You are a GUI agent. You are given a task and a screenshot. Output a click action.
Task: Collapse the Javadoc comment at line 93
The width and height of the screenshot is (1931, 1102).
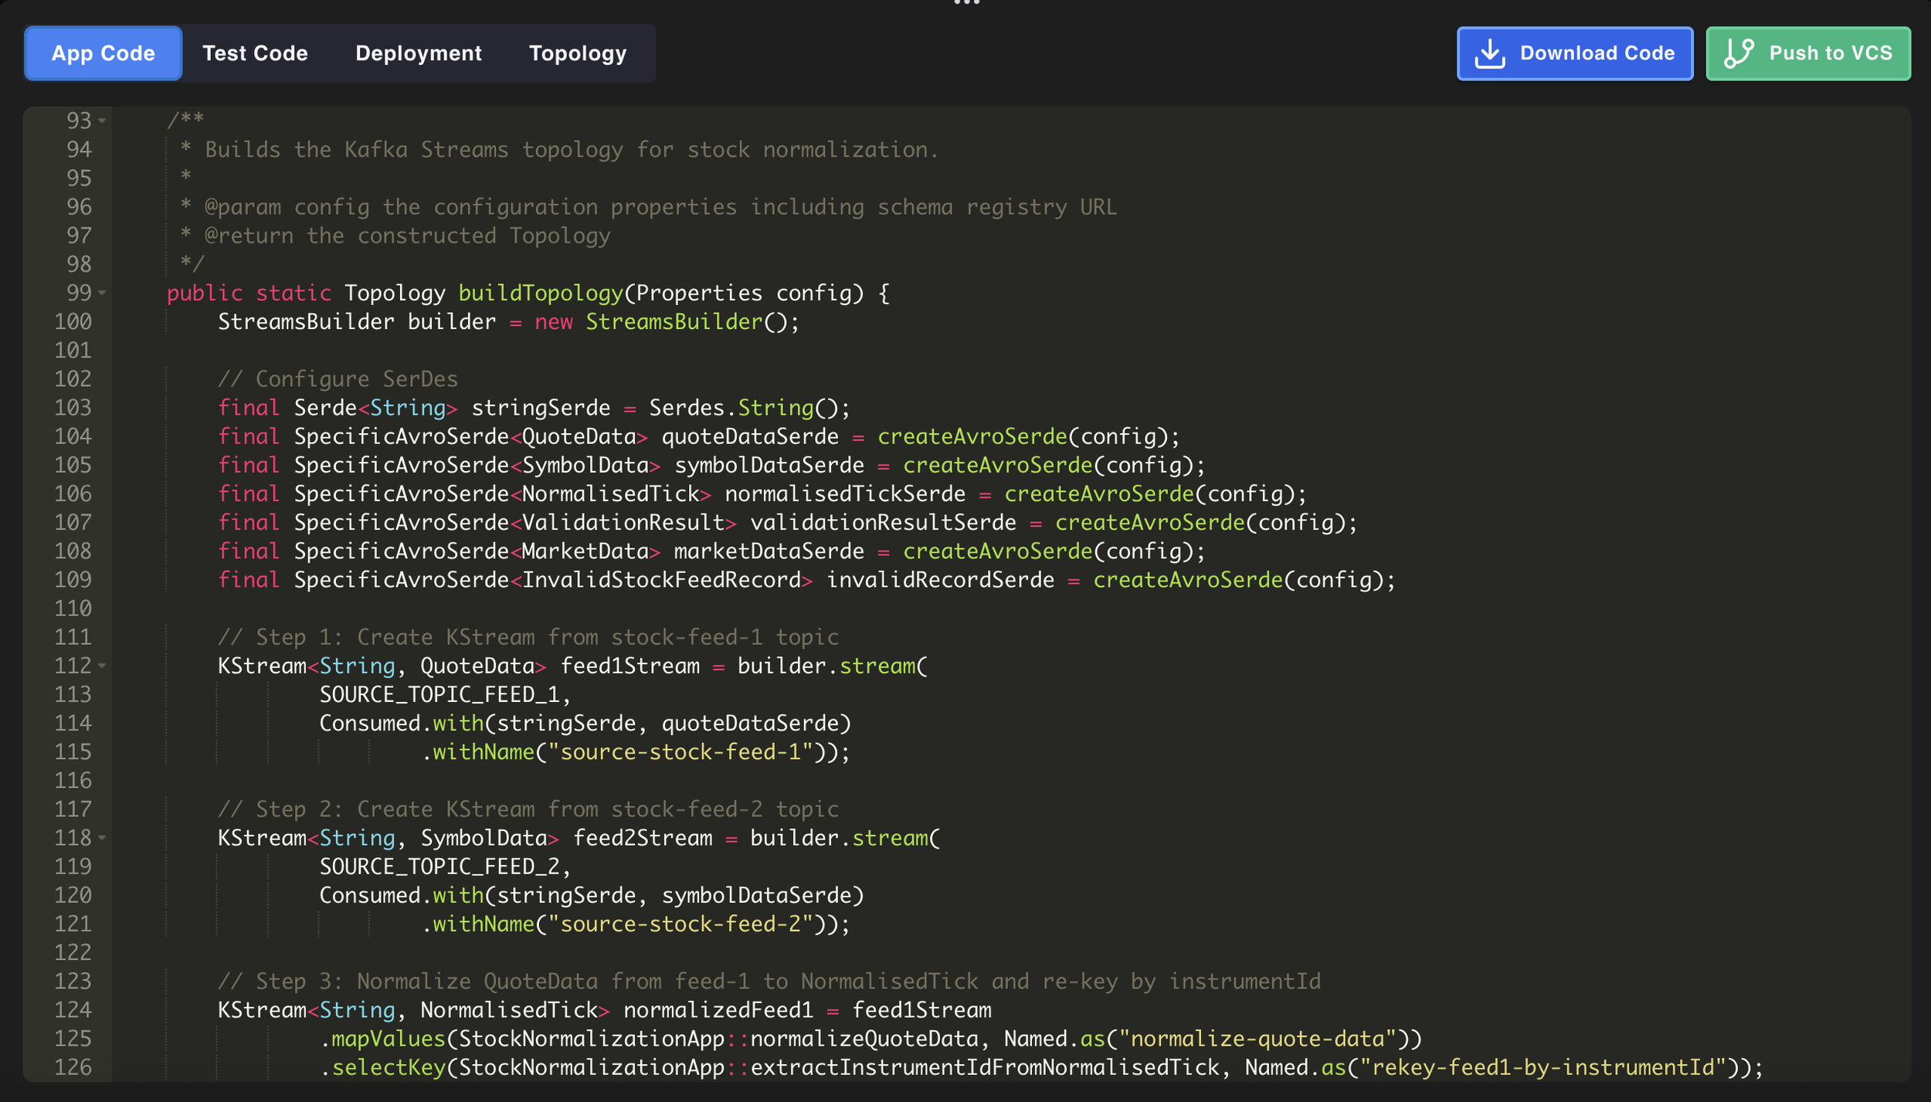(x=102, y=121)
